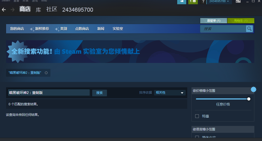Viewport: 262px width, 141px height.
Task: Click the store 搜索 input box
Action: tap(223, 29)
